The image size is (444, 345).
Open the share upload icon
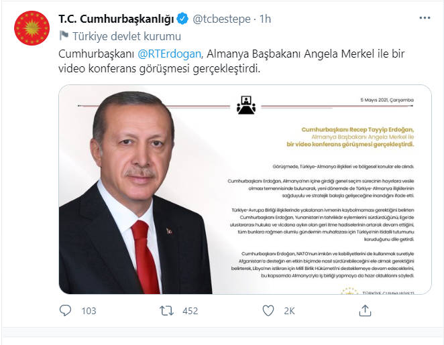click(365, 311)
